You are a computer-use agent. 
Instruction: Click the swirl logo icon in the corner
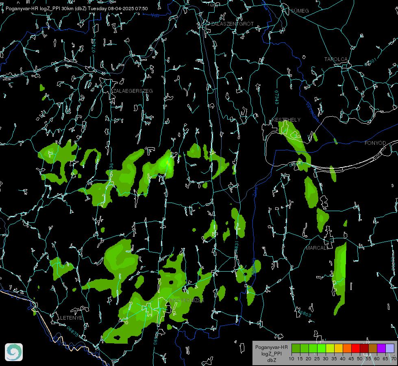coord(14,352)
